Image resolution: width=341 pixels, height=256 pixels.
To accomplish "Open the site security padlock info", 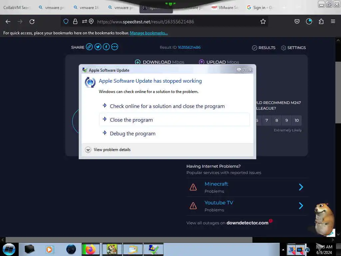I will coord(75,21).
